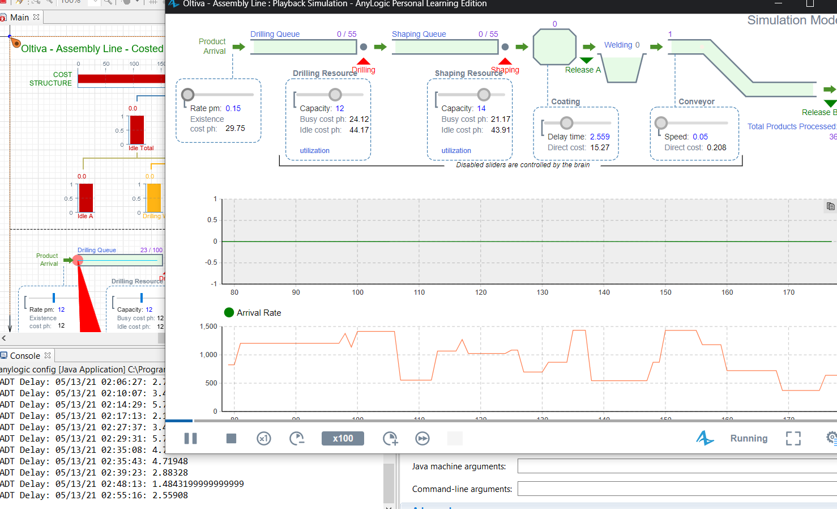837x509 pixels.
Task: Click the Arrival Rate legend item
Action: coord(253,312)
